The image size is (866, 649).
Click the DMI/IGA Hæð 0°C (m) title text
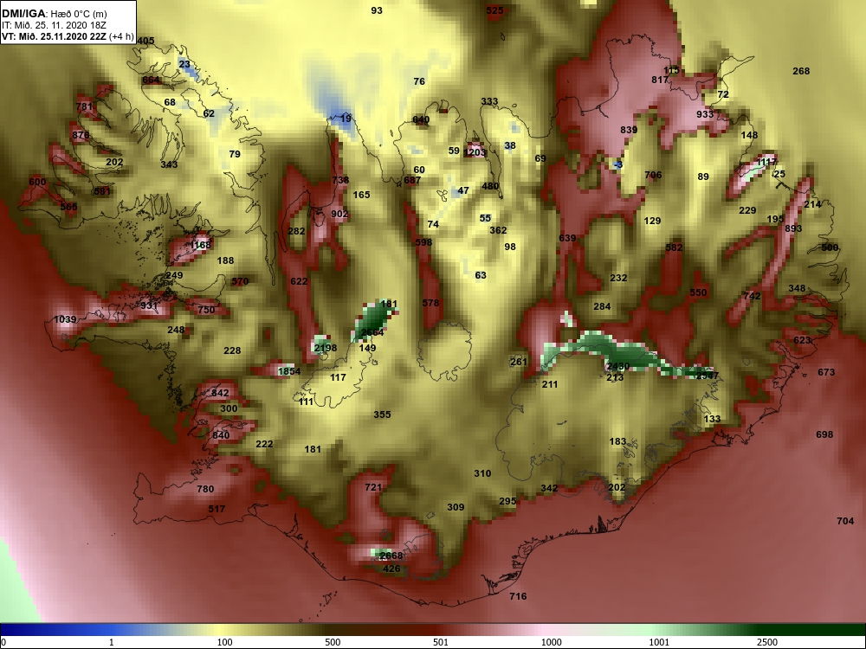[x=53, y=15]
